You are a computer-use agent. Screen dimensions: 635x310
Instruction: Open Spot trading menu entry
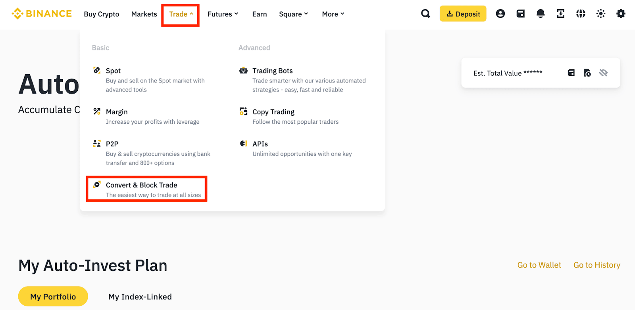click(113, 71)
